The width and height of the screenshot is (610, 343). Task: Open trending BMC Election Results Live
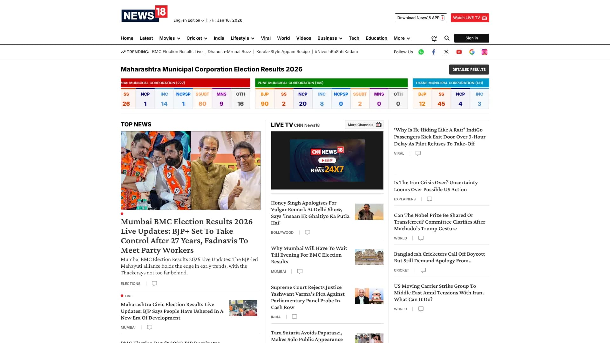click(177, 52)
